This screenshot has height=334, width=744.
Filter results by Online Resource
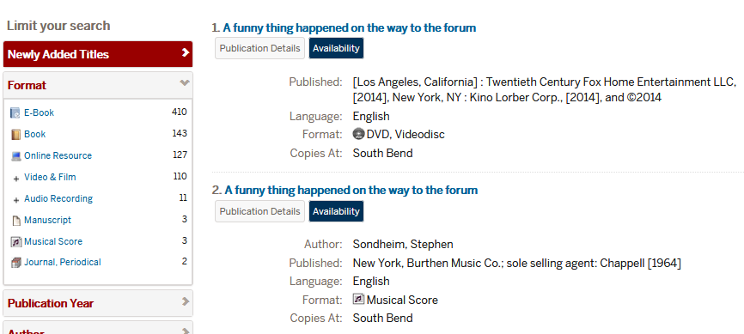58,155
